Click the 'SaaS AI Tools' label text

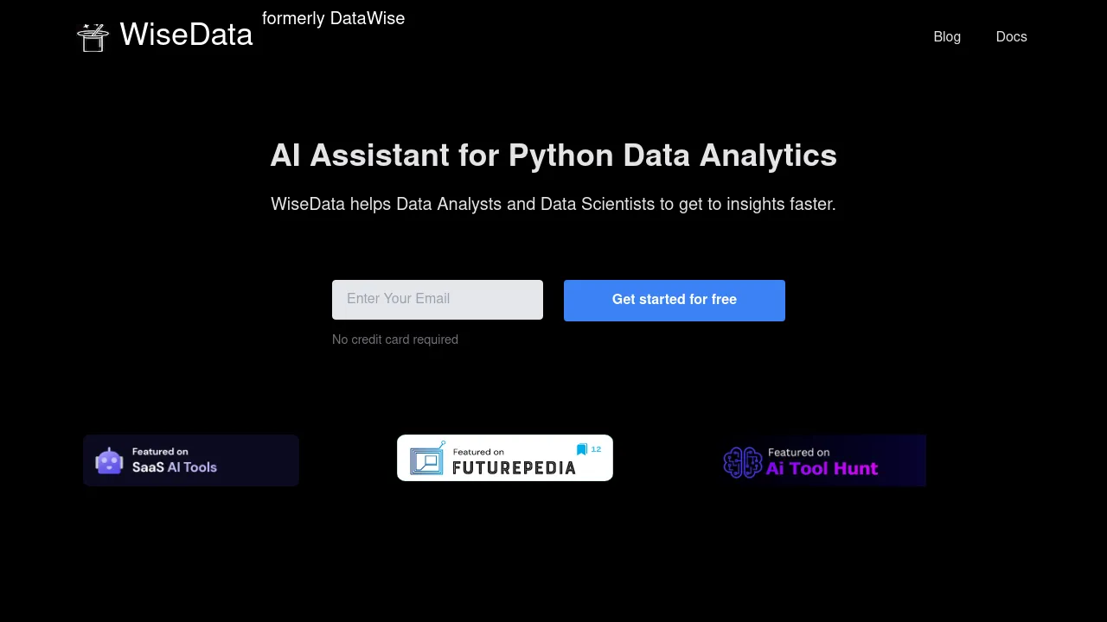coord(174,467)
